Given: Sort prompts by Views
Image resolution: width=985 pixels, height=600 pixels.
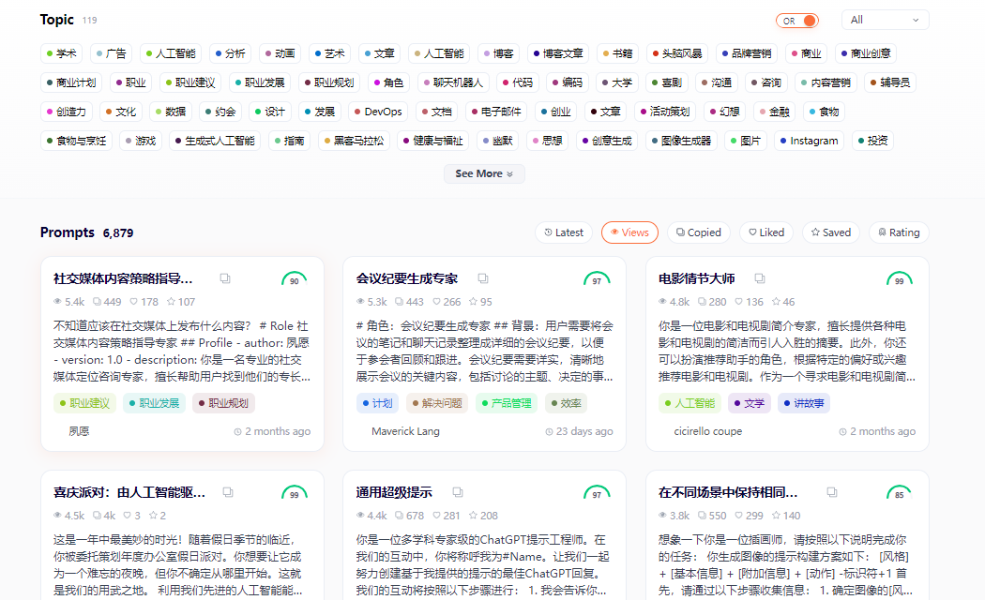Looking at the screenshot, I should [x=629, y=232].
